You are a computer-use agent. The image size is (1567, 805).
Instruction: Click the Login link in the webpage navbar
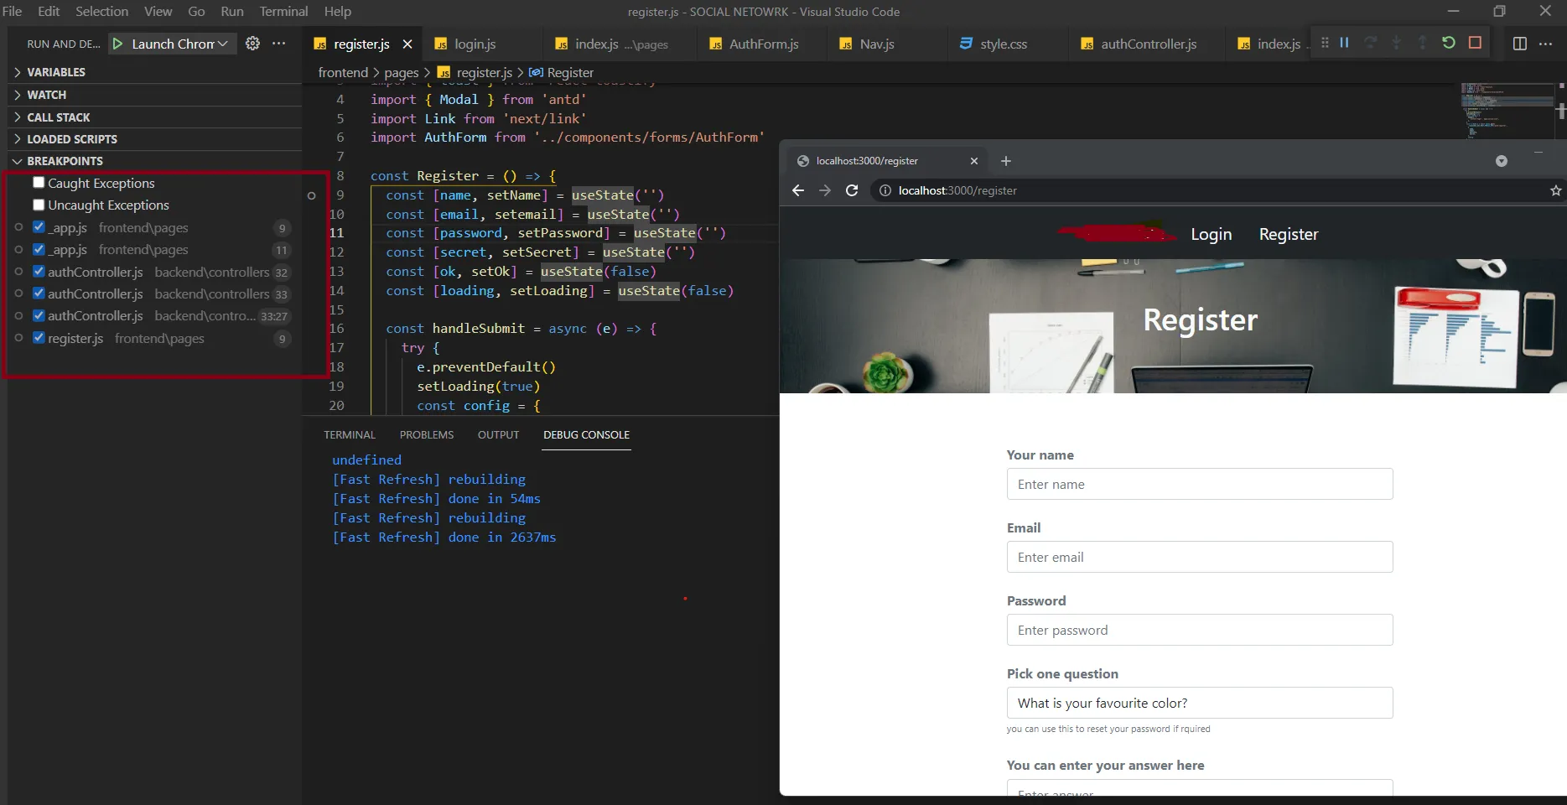tap(1212, 234)
